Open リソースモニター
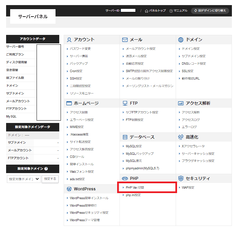 [x=82, y=93]
